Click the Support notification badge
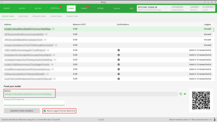 (88, 6)
